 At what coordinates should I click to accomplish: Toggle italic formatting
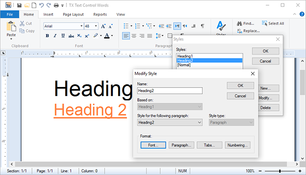[55, 36]
